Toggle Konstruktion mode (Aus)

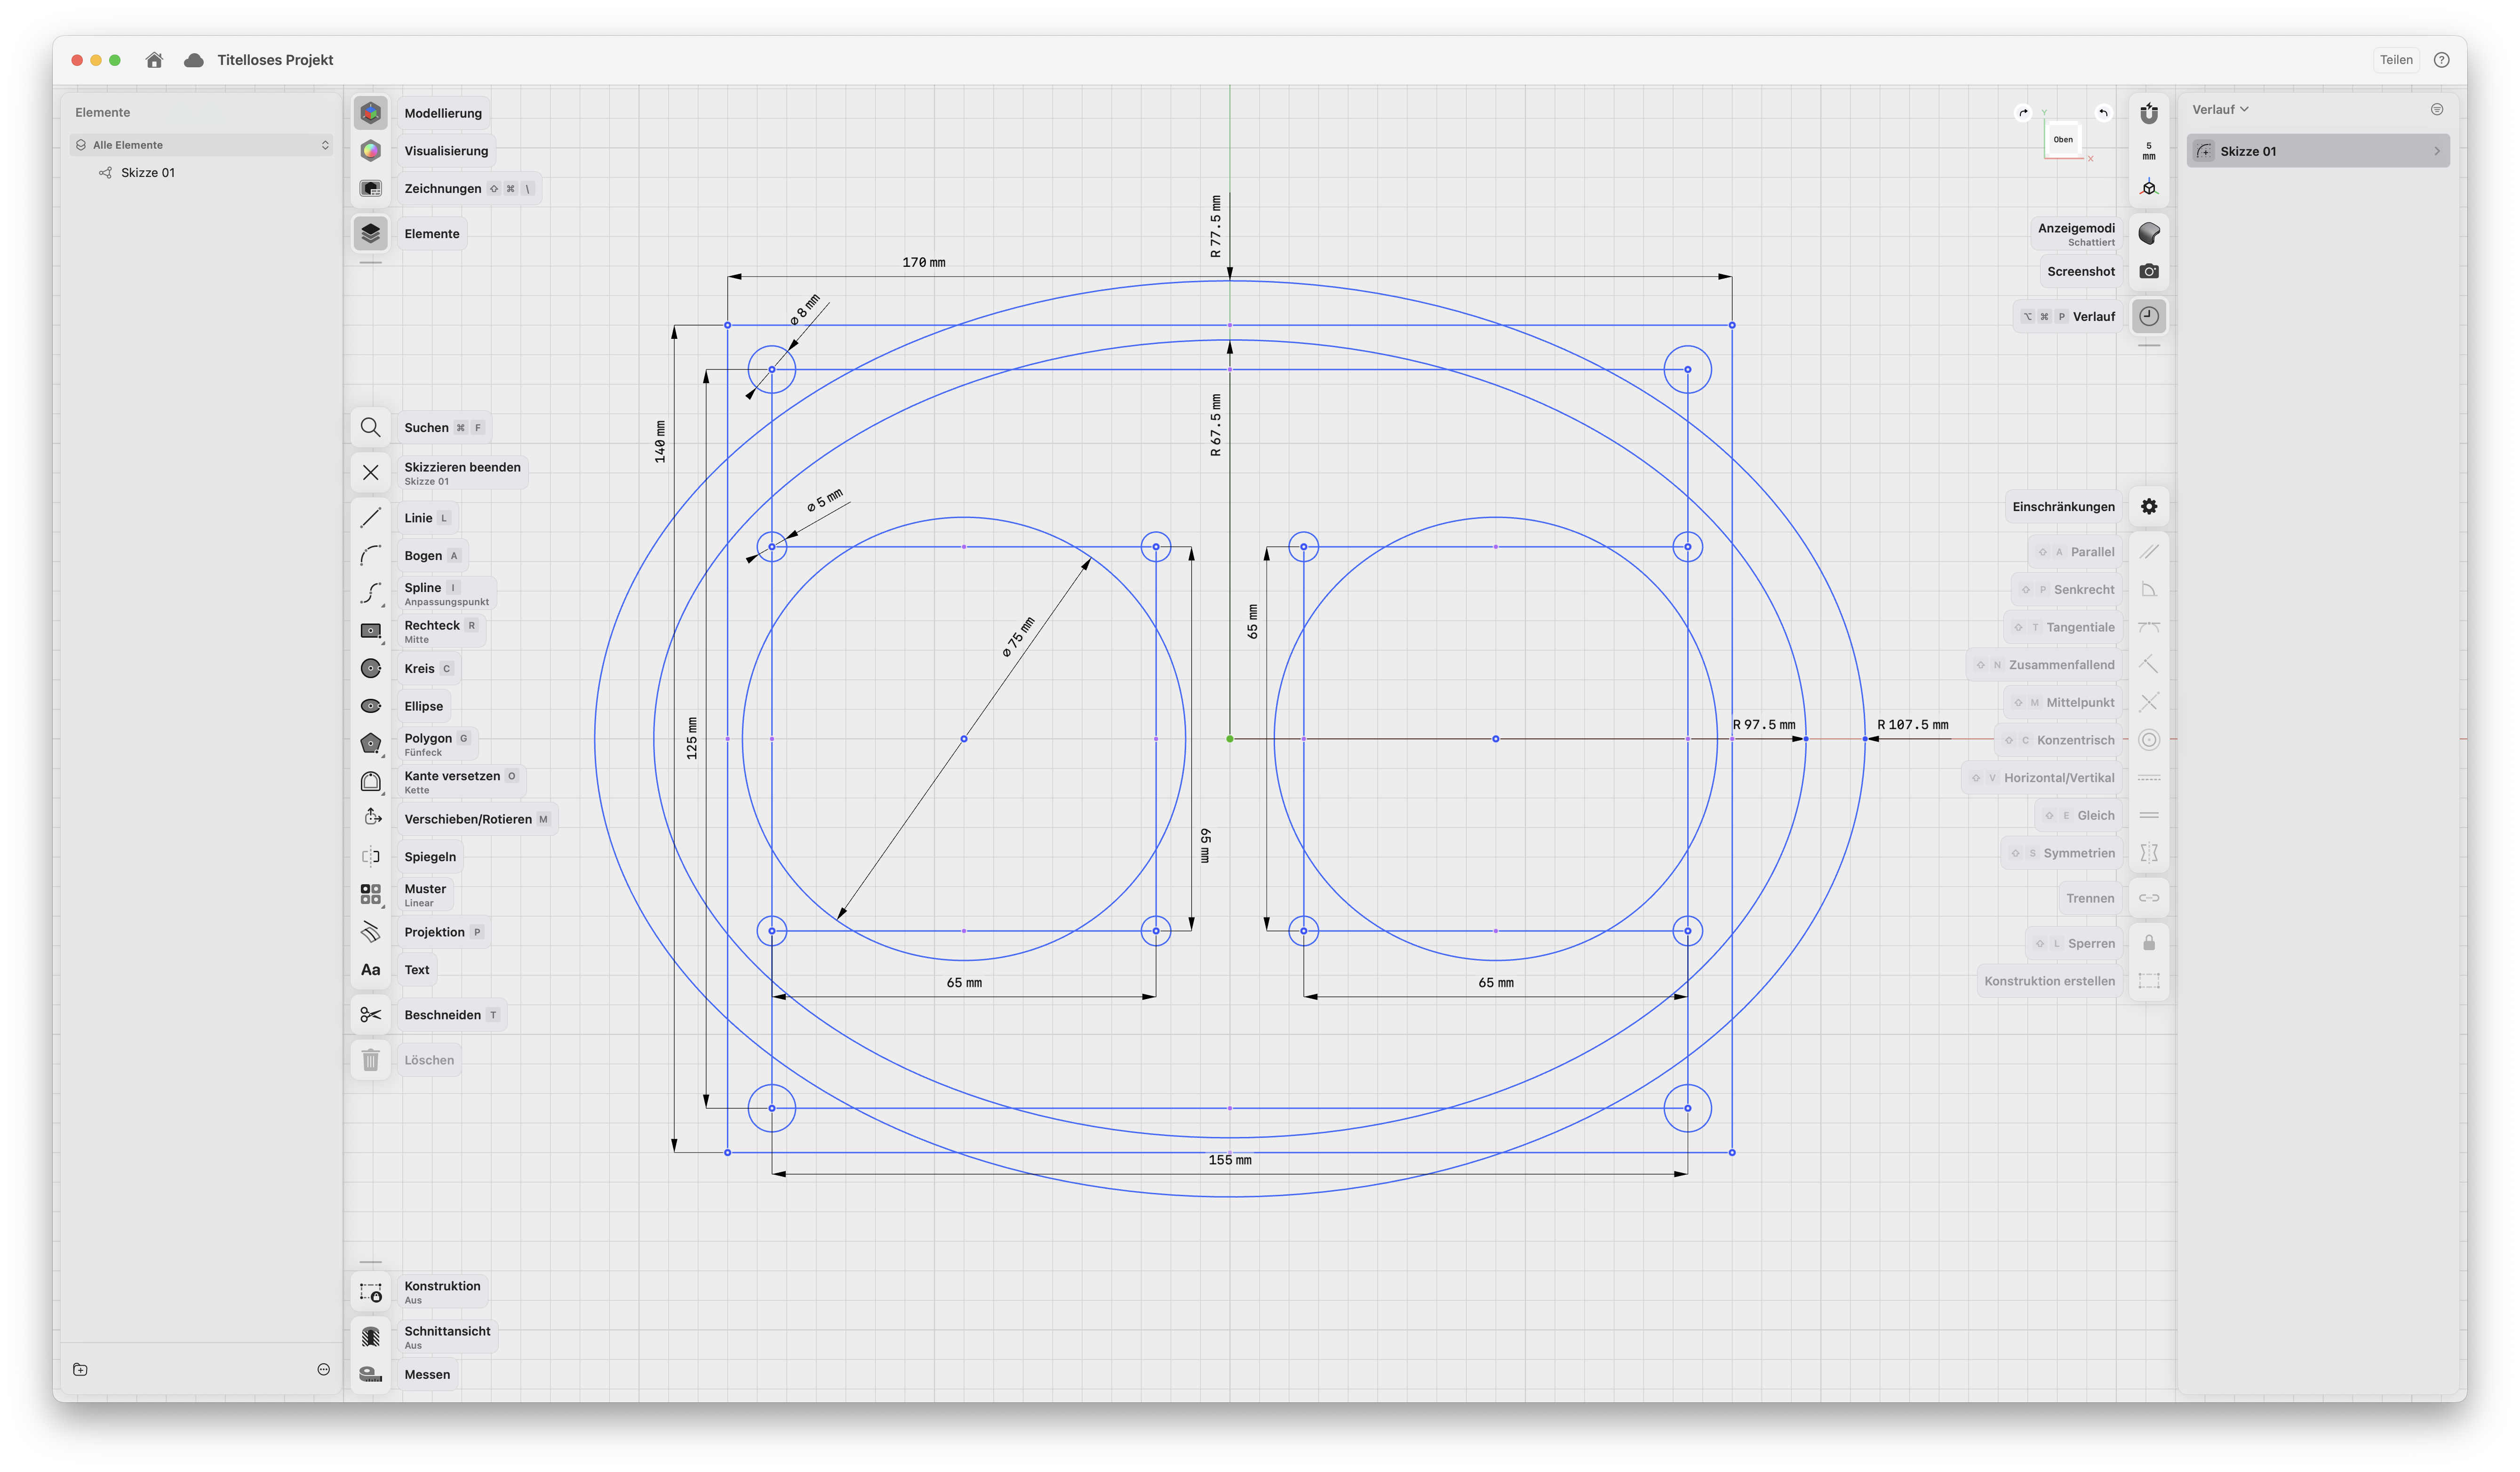pos(370,1292)
